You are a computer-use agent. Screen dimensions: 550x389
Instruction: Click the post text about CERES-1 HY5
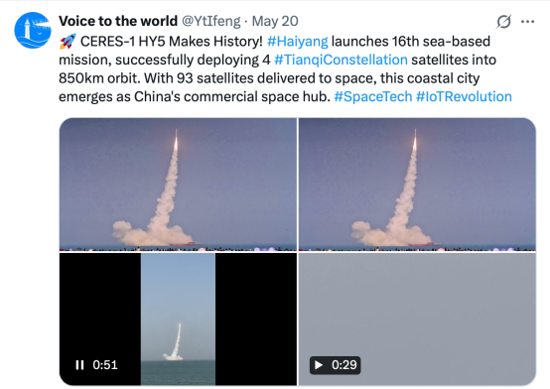(285, 68)
